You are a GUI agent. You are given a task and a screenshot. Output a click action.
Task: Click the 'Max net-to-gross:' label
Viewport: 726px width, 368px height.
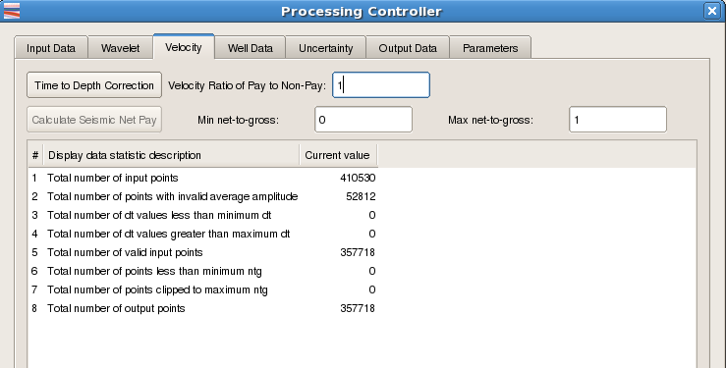[490, 120]
